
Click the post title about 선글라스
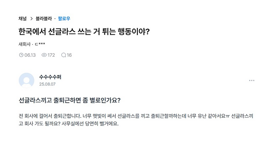(84, 32)
